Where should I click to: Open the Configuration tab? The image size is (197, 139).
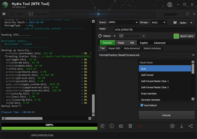tap(38, 14)
